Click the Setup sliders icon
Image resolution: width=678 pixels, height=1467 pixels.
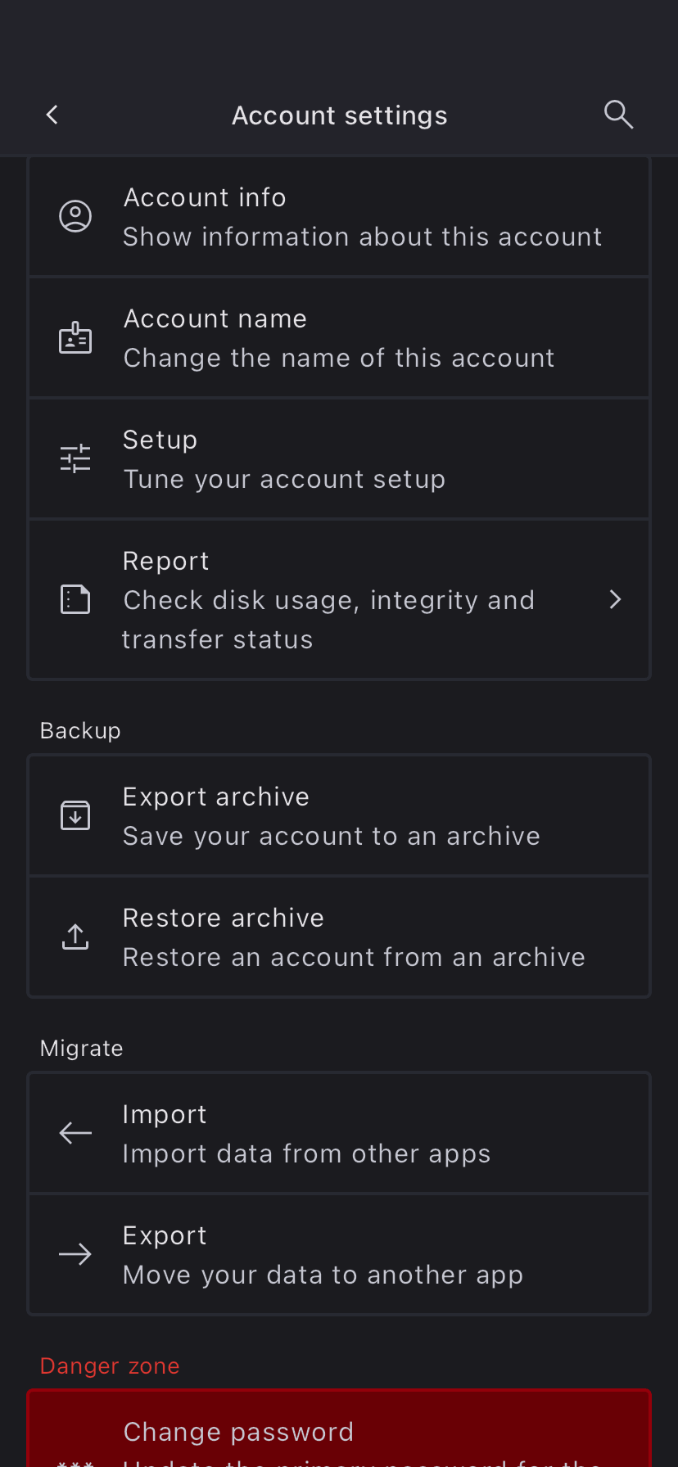pyautogui.click(x=75, y=458)
